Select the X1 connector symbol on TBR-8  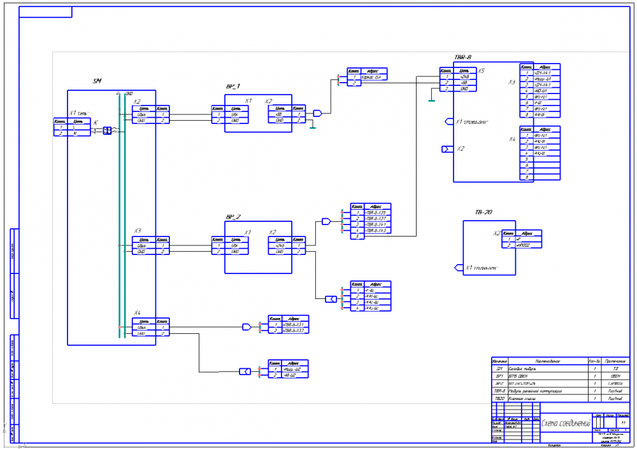coord(448,121)
